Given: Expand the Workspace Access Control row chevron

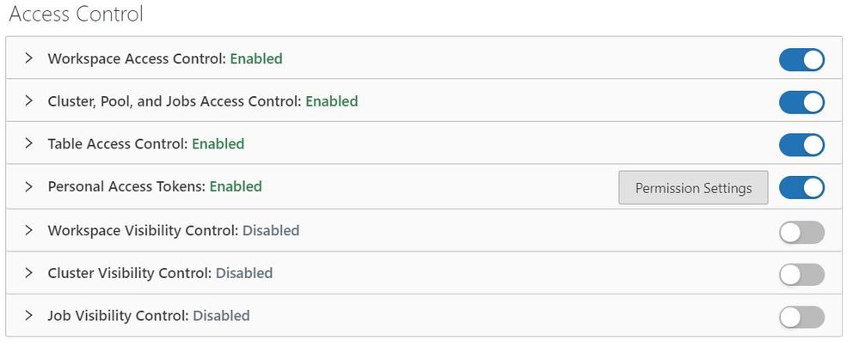Looking at the screenshot, I should click(x=28, y=58).
